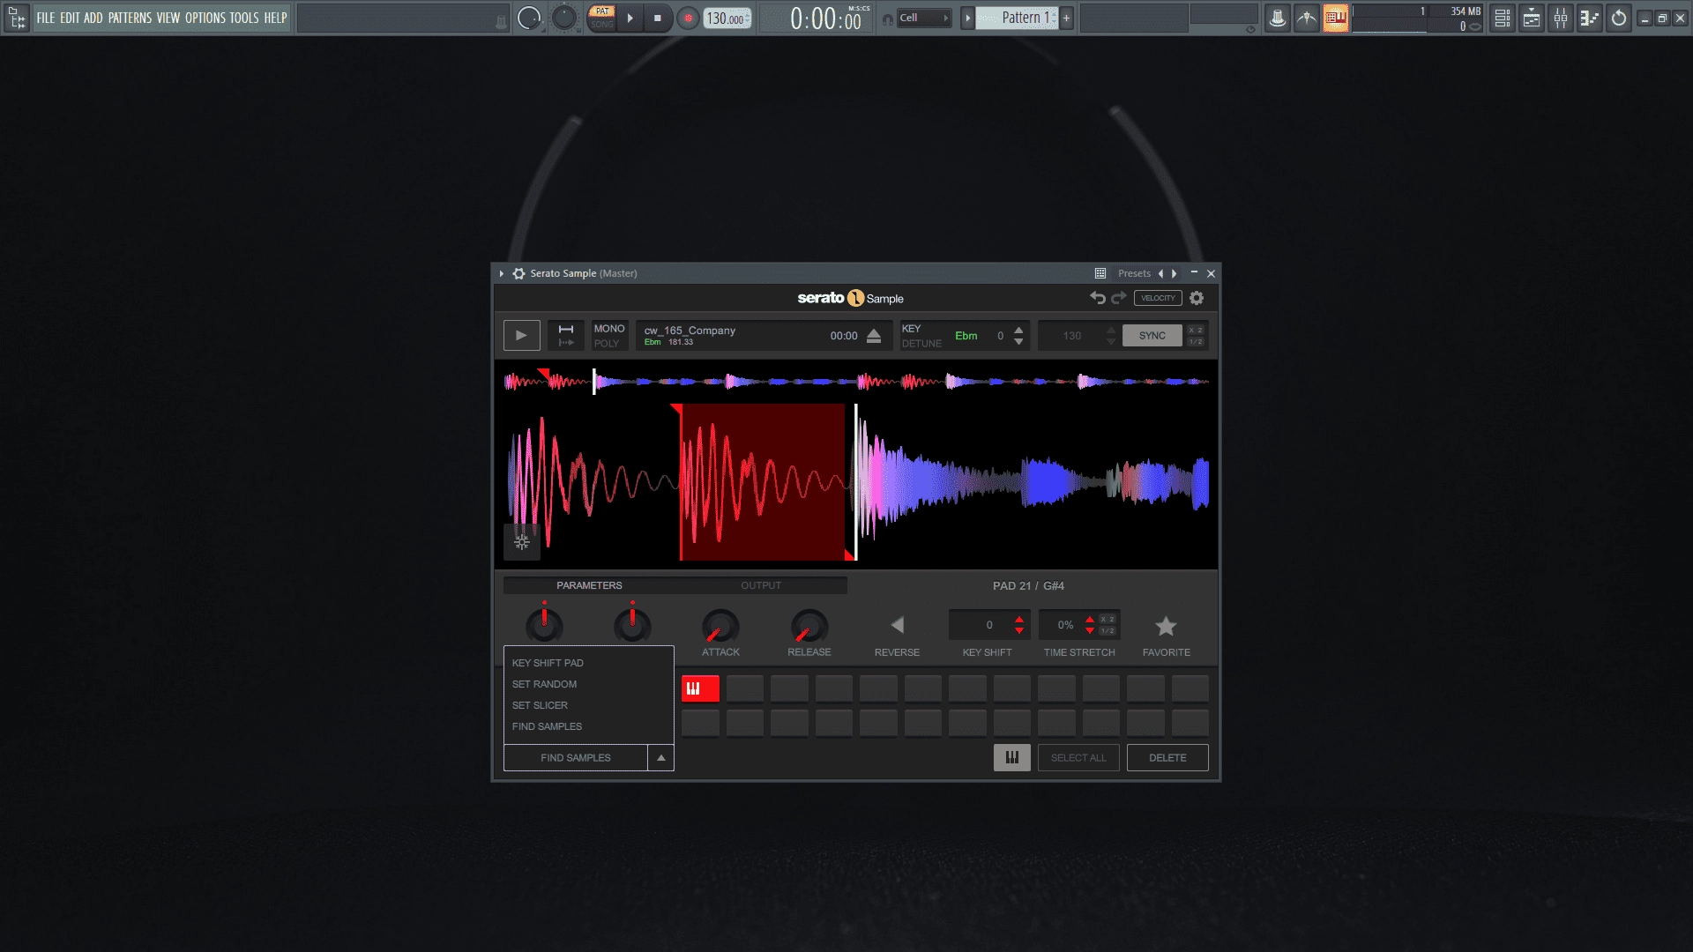Image resolution: width=1693 pixels, height=952 pixels.
Task: Select the red highlighted keyboard pad
Action: click(x=700, y=688)
